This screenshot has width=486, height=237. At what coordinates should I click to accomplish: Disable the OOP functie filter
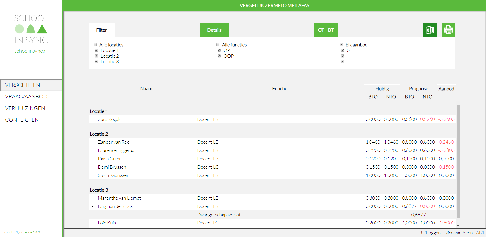tap(219, 56)
